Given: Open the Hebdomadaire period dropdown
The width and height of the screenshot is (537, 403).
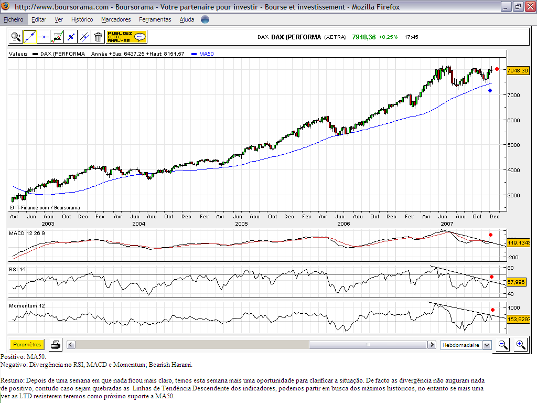Looking at the screenshot, I should [x=466, y=345].
